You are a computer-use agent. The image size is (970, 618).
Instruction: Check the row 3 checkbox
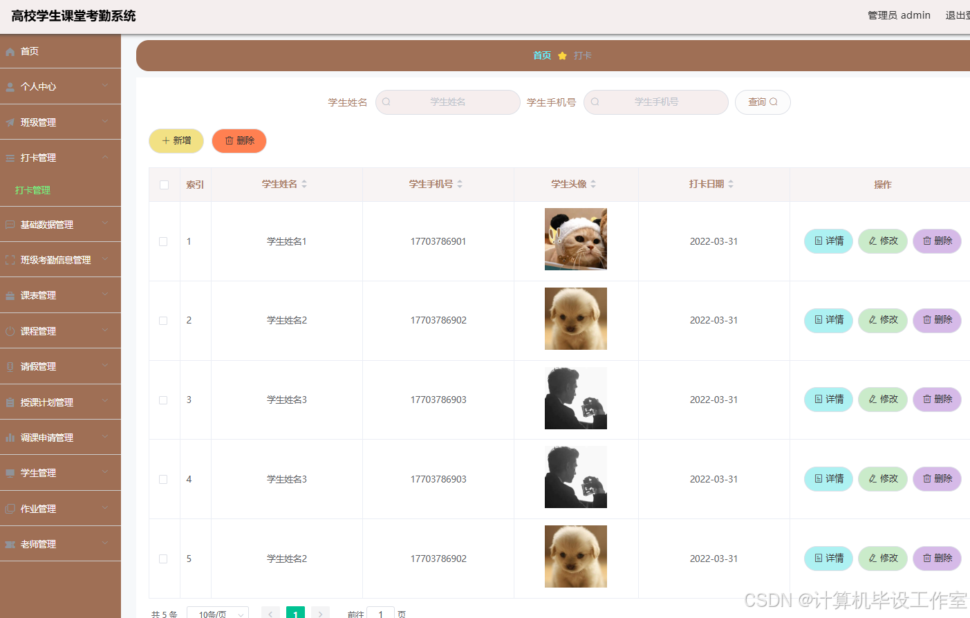[163, 400]
